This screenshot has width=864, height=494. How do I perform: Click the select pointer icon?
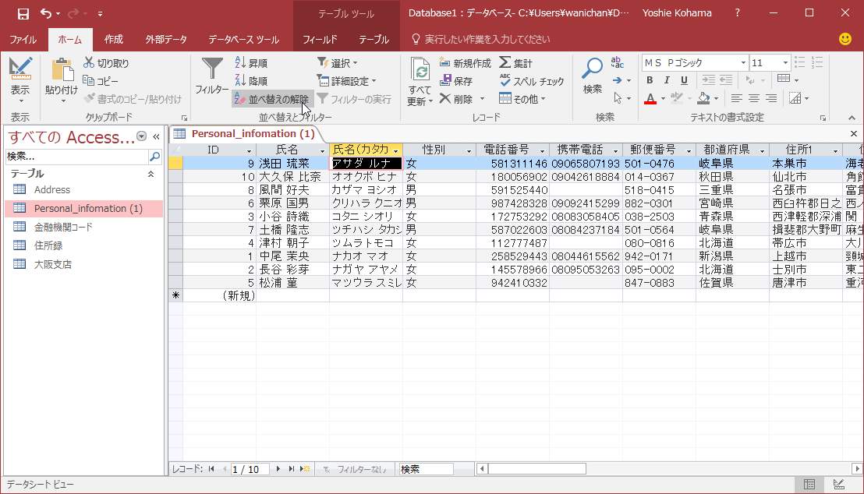(x=618, y=98)
